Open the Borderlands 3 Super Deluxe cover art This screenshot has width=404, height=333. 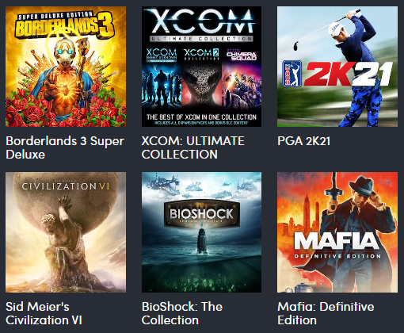click(x=66, y=67)
